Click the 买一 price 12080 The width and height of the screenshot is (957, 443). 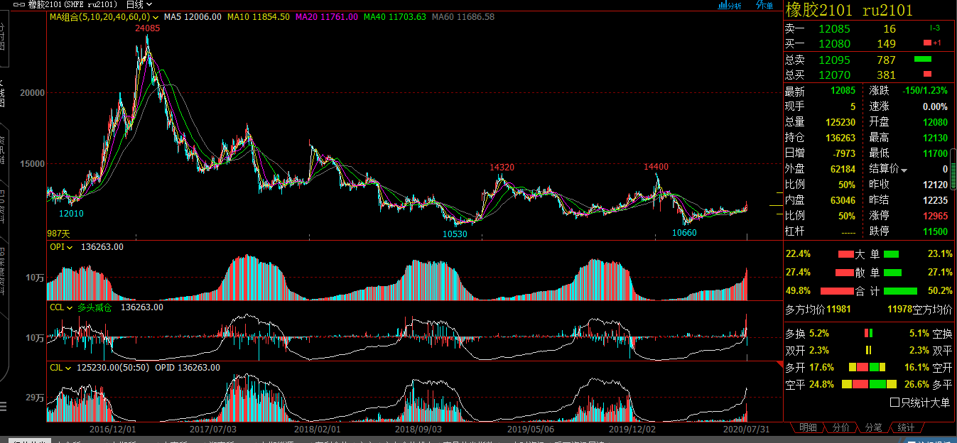point(834,43)
